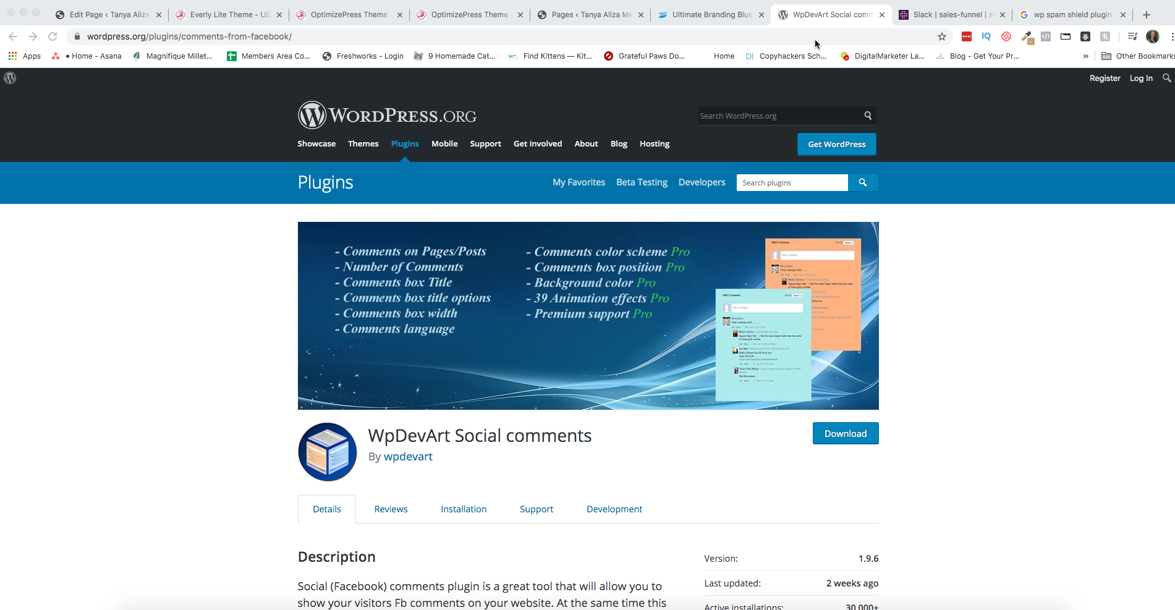The image size is (1175, 610).
Task: Click the Register link
Action: pos(1105,78)
